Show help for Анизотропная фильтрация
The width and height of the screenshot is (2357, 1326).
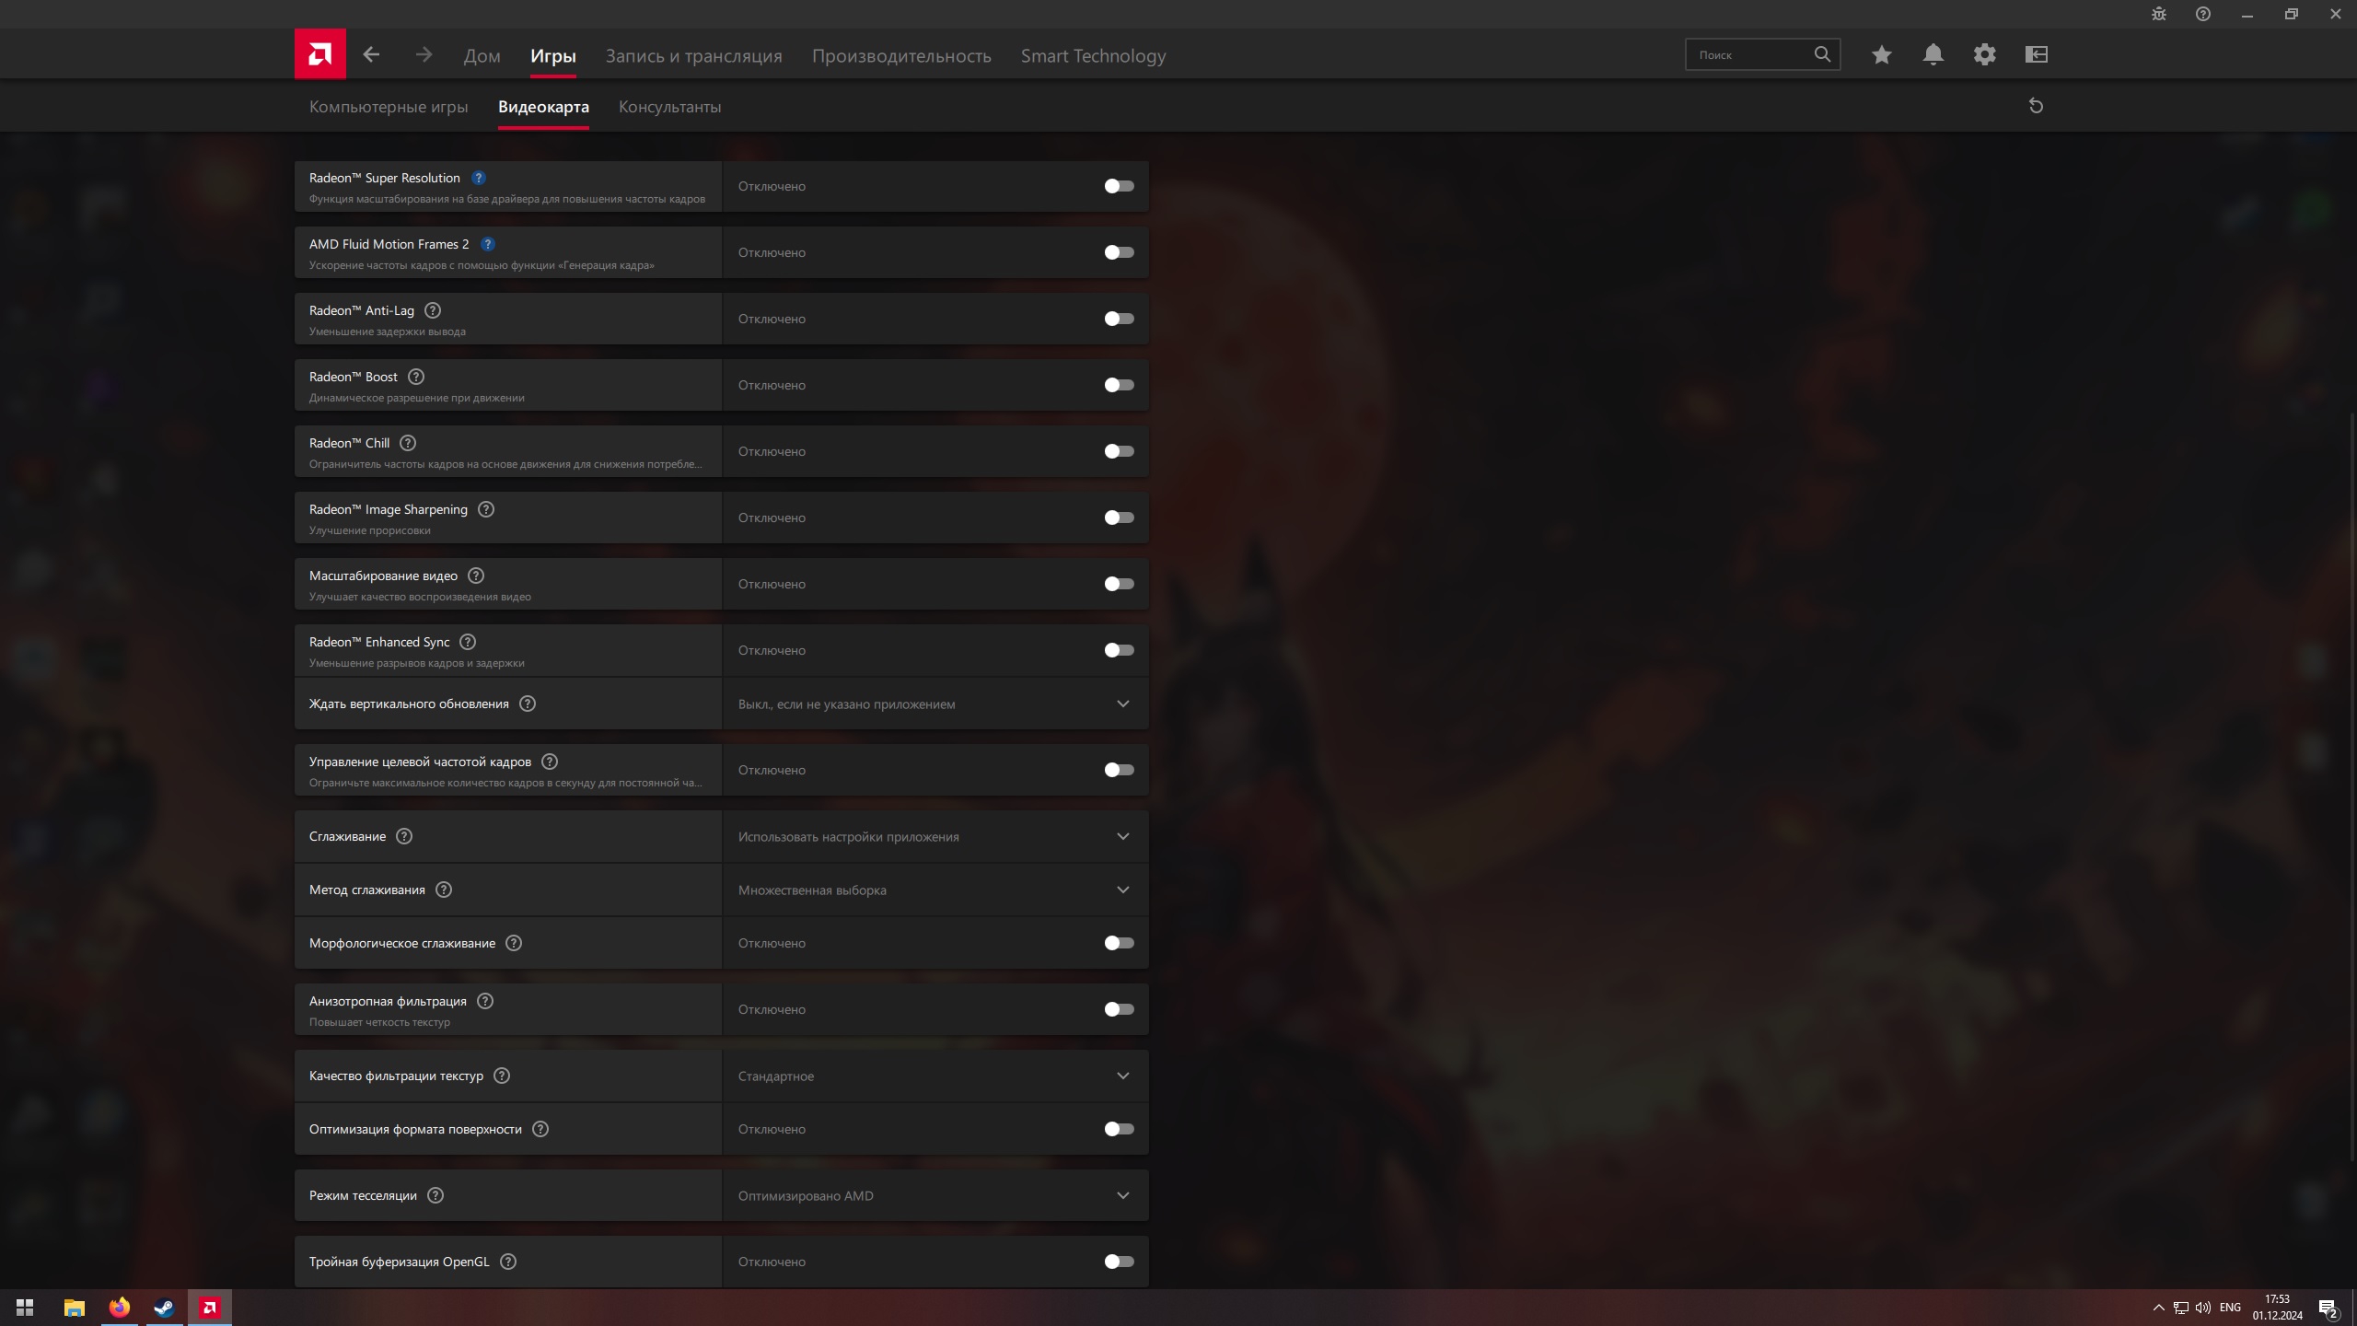click(x=485, y=1001)
